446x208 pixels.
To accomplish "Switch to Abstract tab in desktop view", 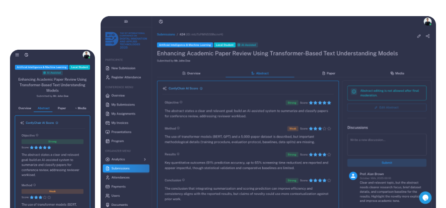I will coord(260,73).
